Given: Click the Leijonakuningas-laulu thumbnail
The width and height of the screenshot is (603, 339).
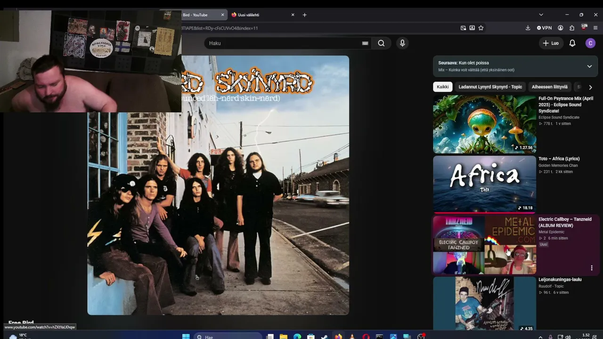Looking at the screenshot, I should [484, 303].
